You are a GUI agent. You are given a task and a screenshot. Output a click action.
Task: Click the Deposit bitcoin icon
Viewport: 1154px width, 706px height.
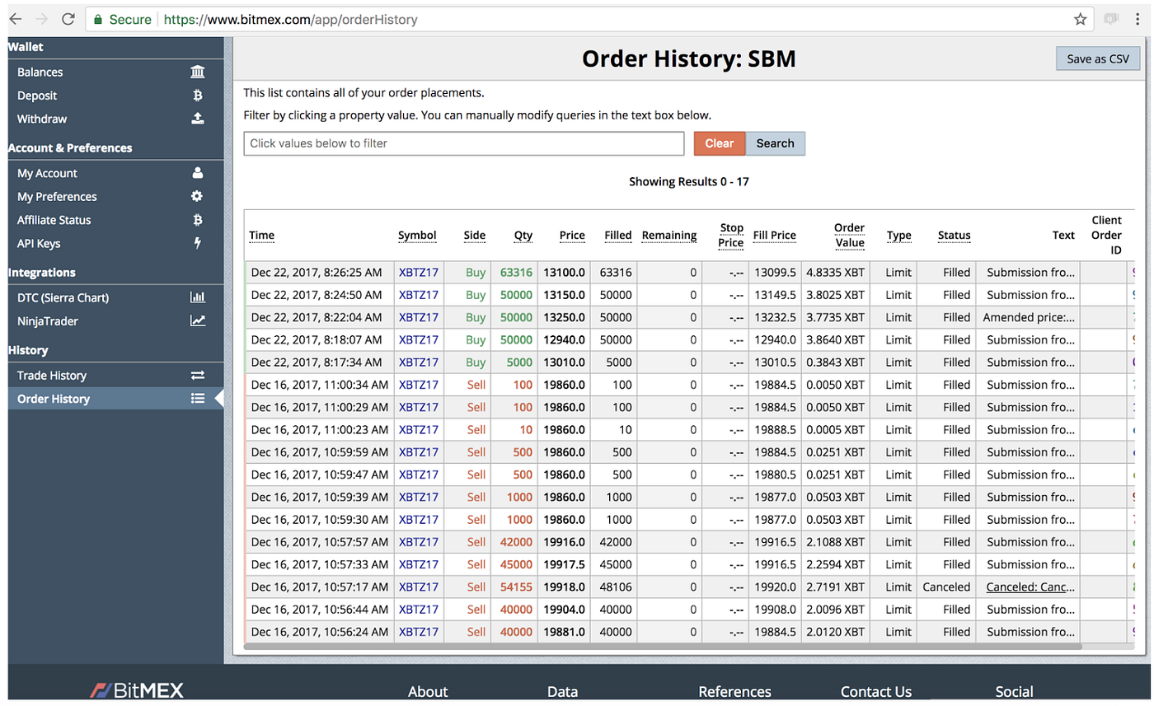pos(197,96)
